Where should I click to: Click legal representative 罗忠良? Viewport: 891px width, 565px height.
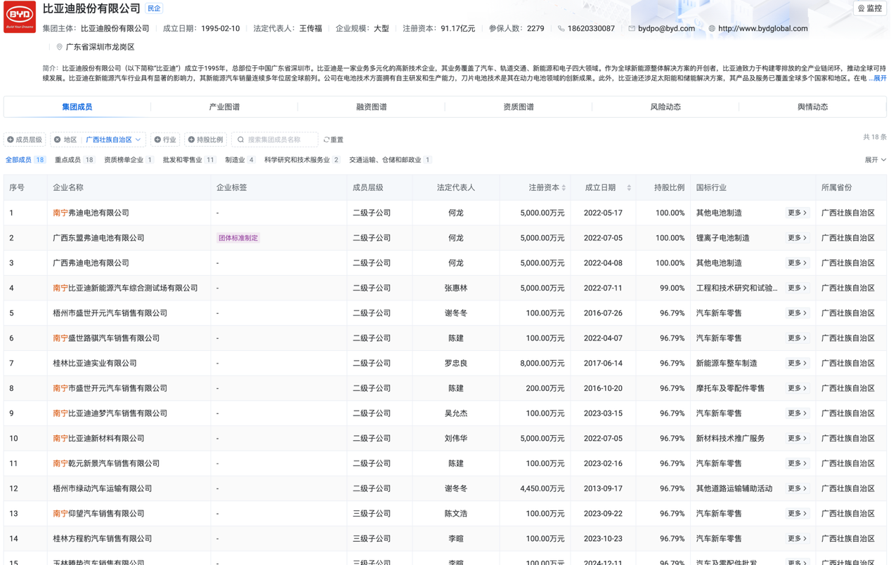pos(456,363)
